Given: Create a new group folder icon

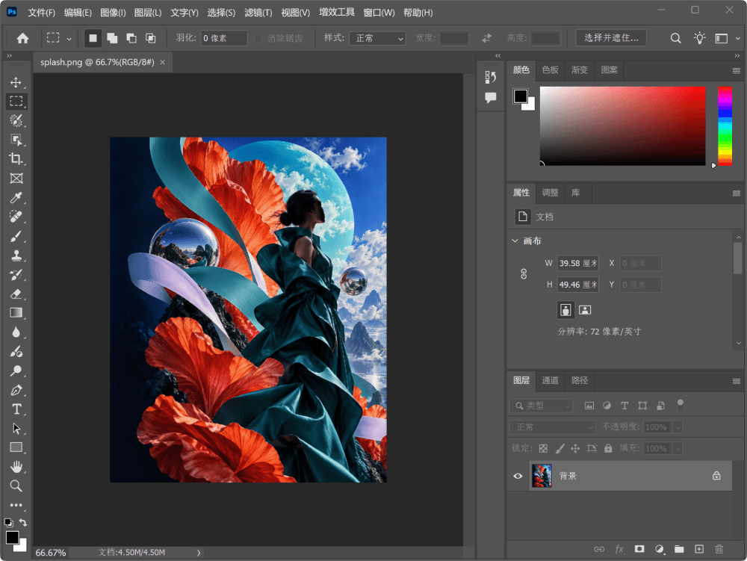Looking at the screenshot, I should click(x=679, y=549).
